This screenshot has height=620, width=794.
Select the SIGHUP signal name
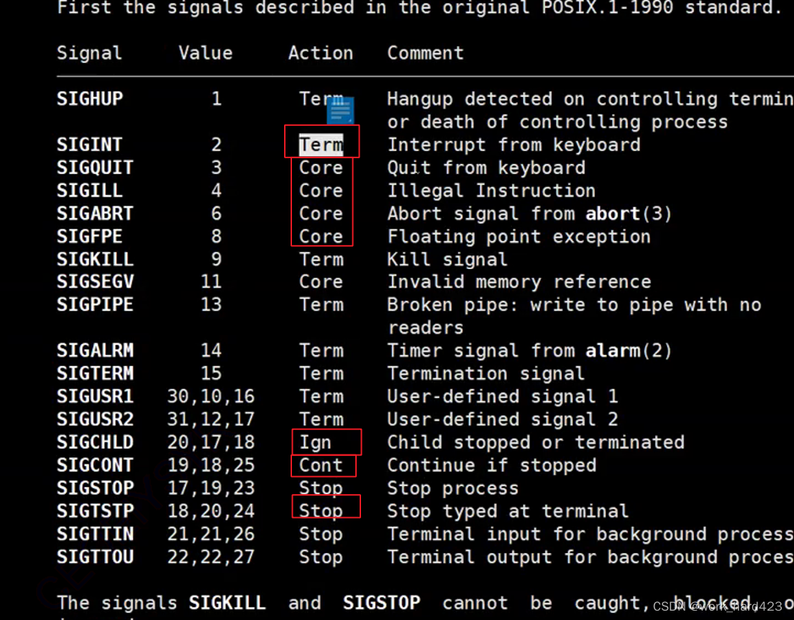(90, 99)
